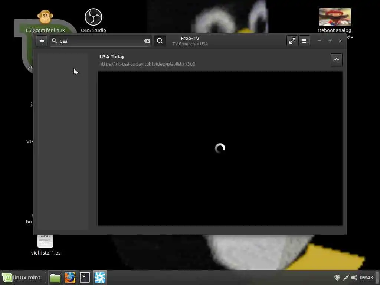
Task: Focus the search field containing "usa"
Action: 101,41
